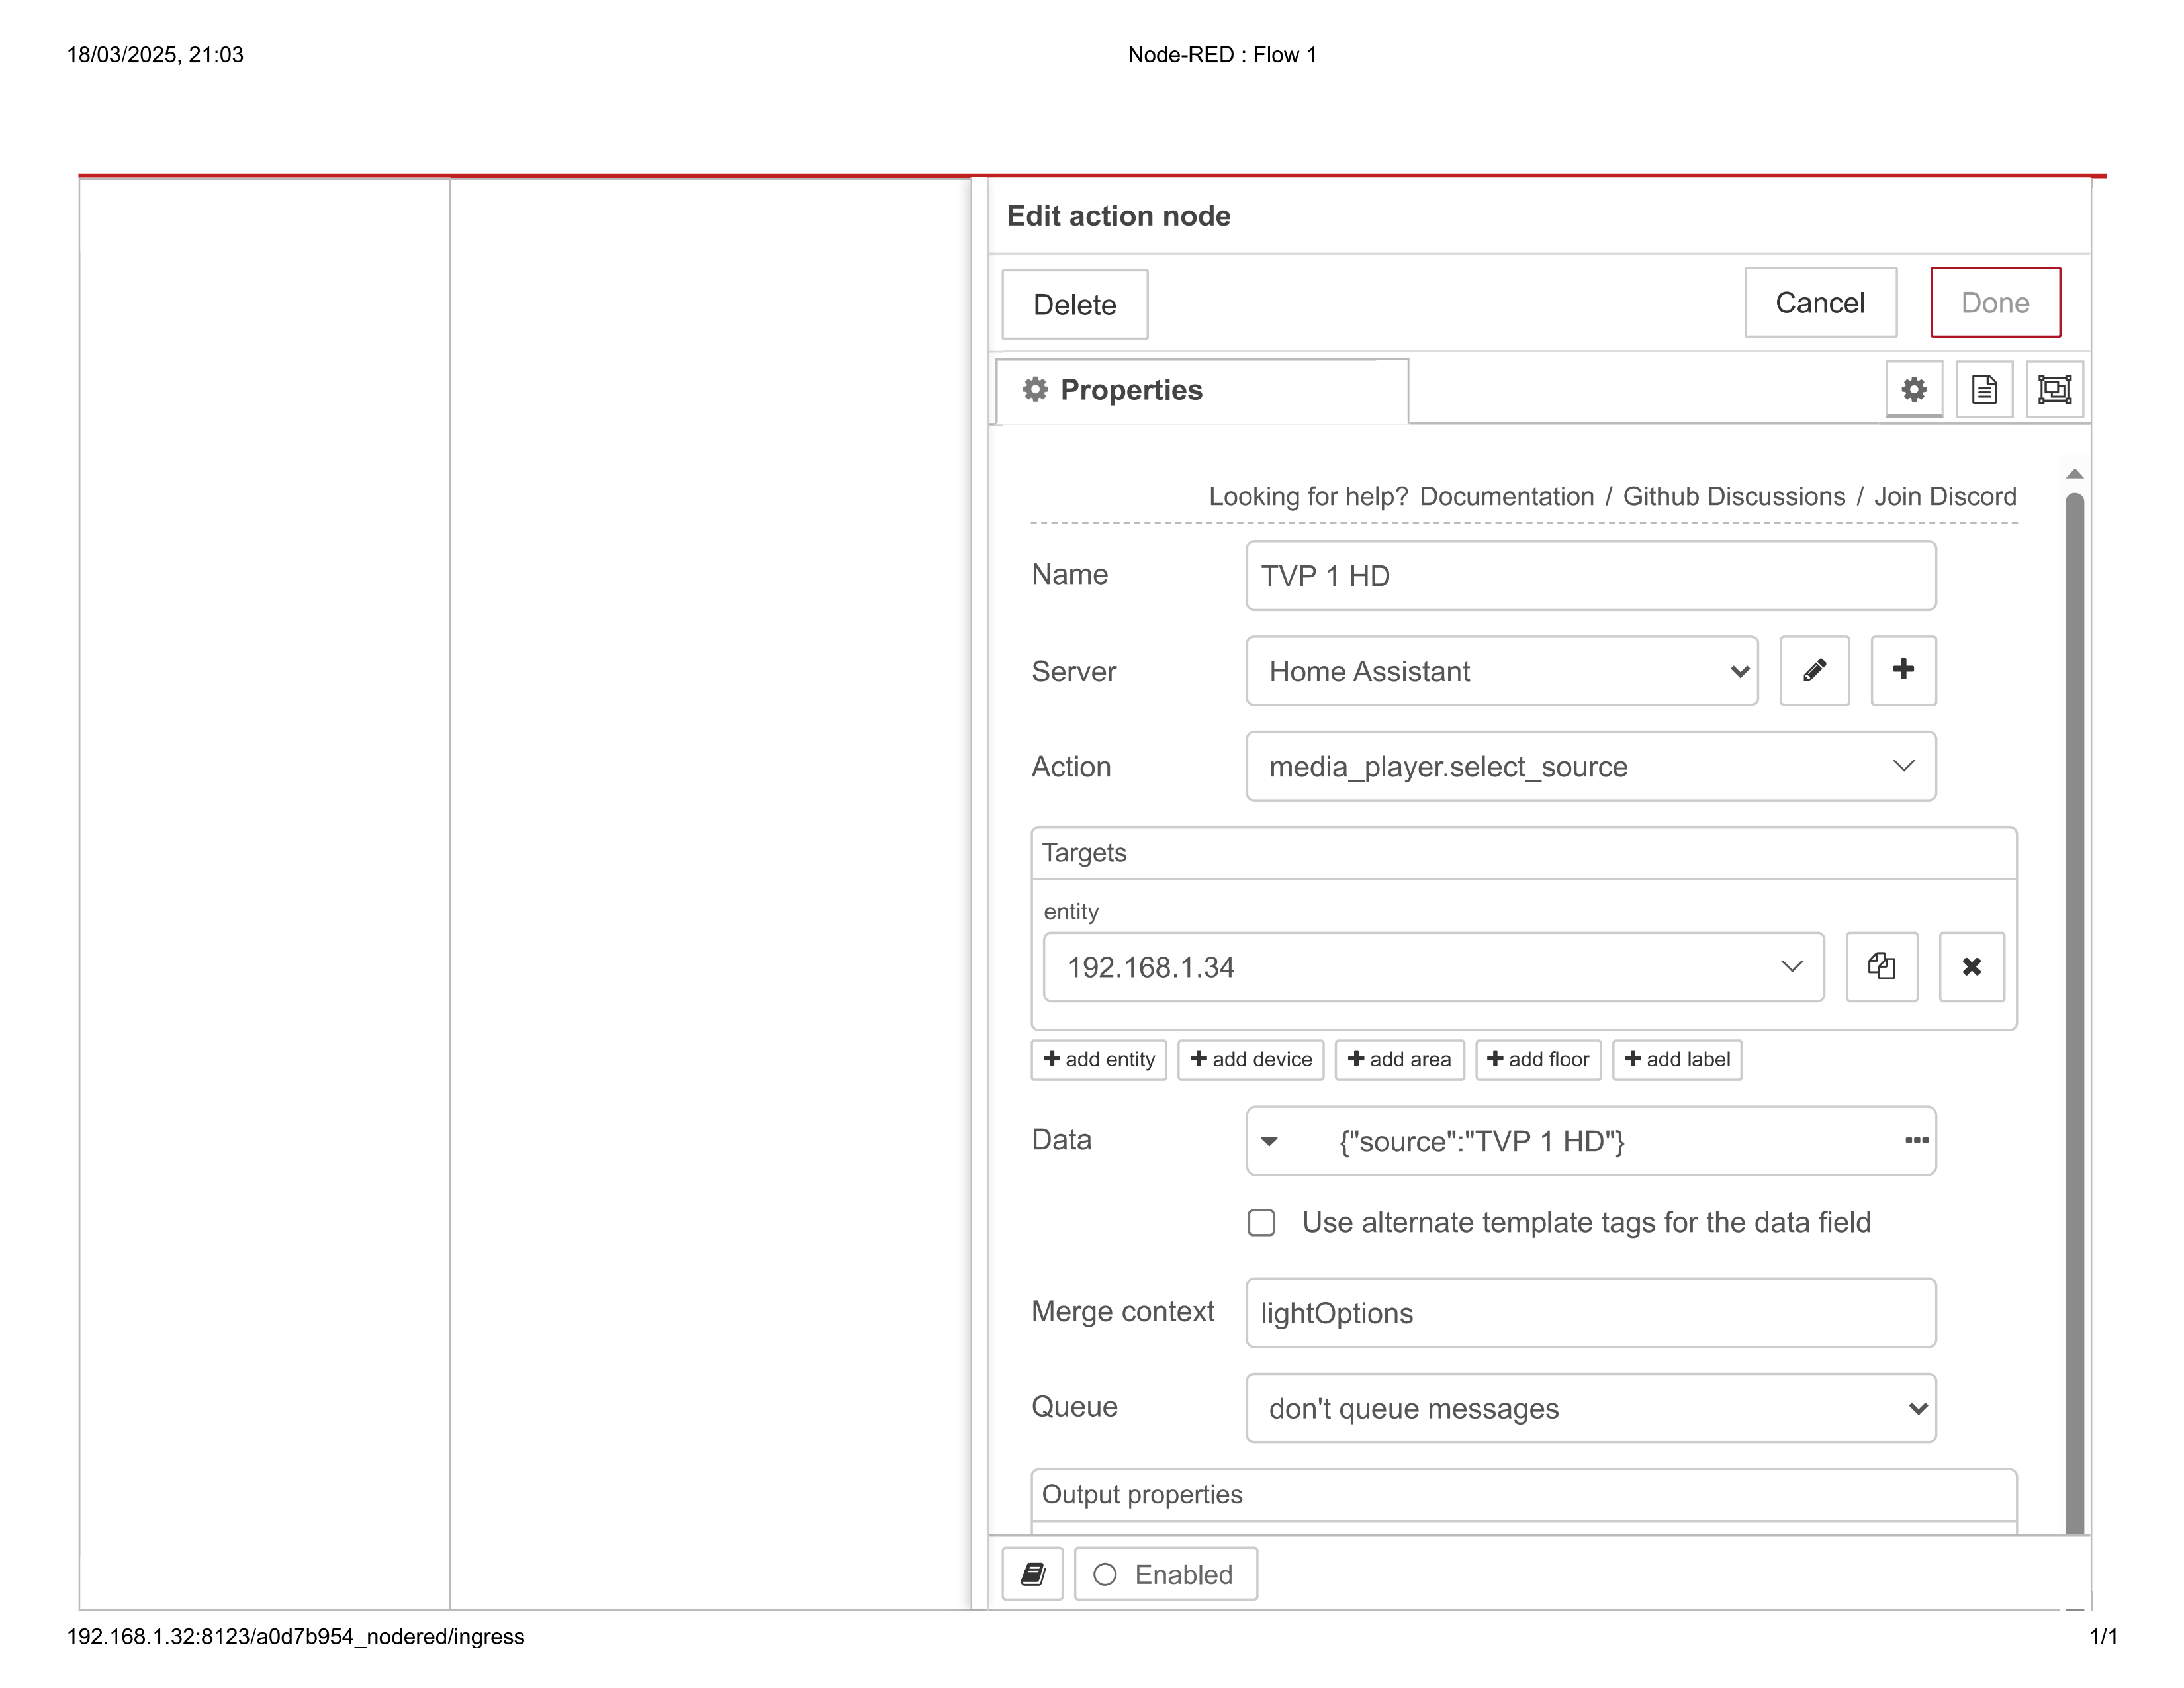
Task: Expand Data field with ellipsis button
Action: click(x=1916, y=1140)
